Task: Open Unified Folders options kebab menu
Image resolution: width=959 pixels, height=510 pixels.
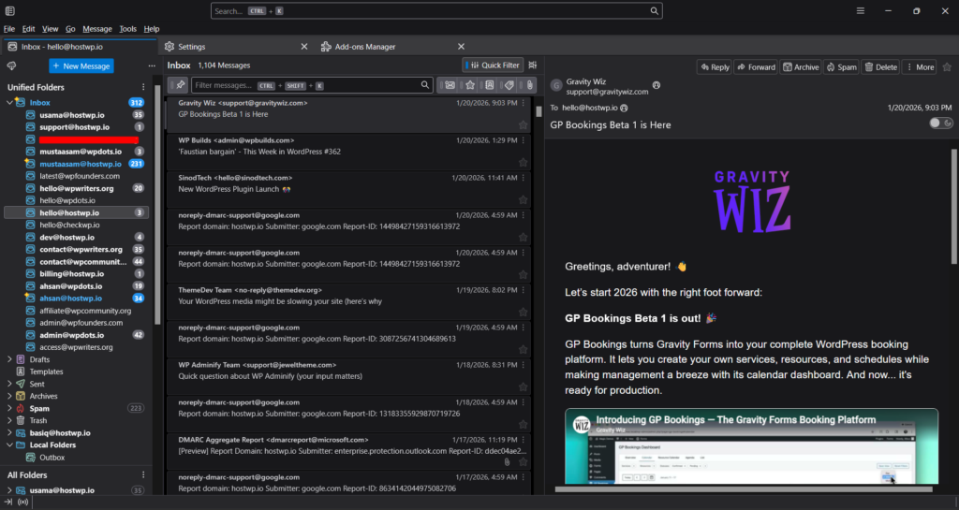Action: (143, 87)
